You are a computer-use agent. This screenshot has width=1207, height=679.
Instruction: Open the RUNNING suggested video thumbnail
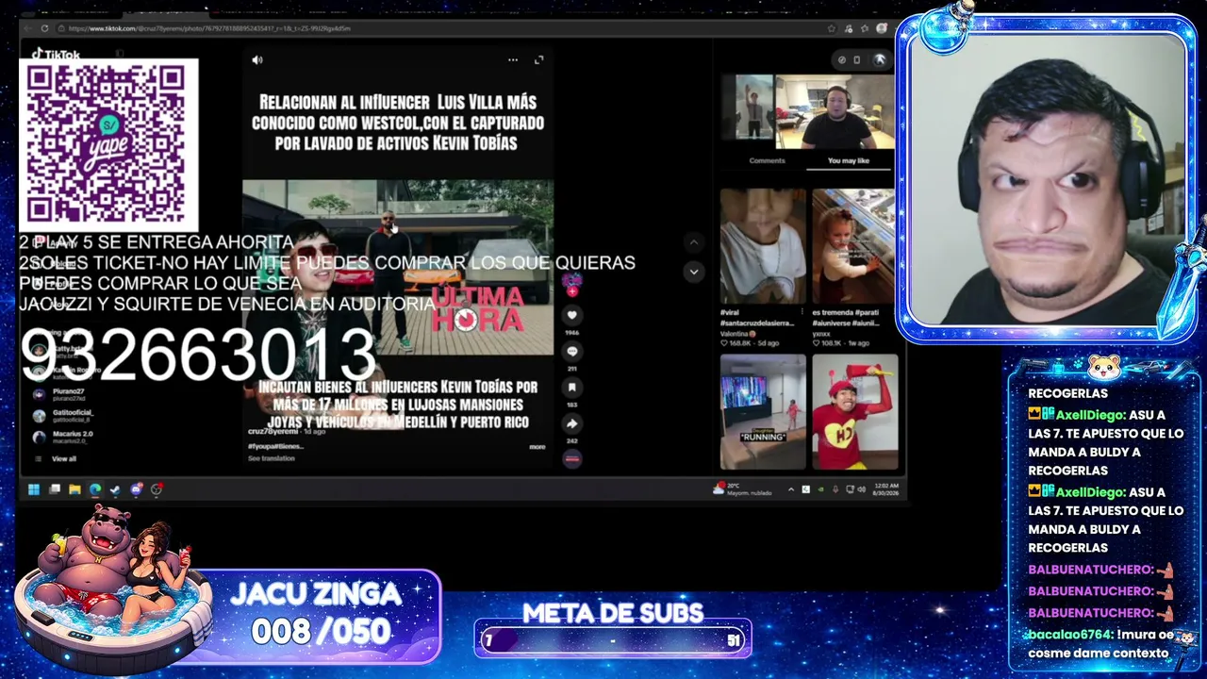[763, 411]
